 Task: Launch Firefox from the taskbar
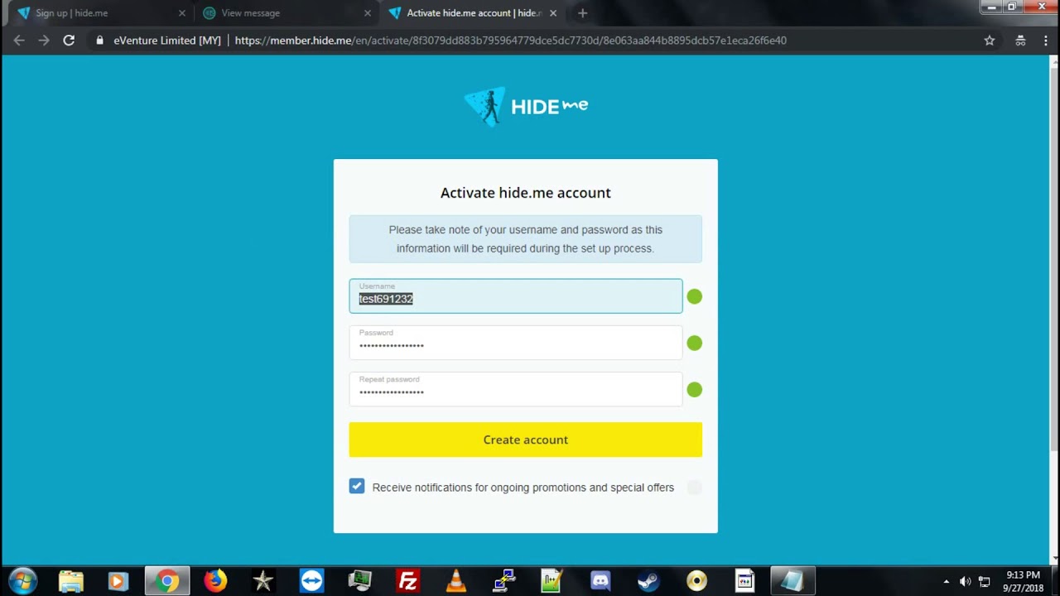tap(215, 581)
